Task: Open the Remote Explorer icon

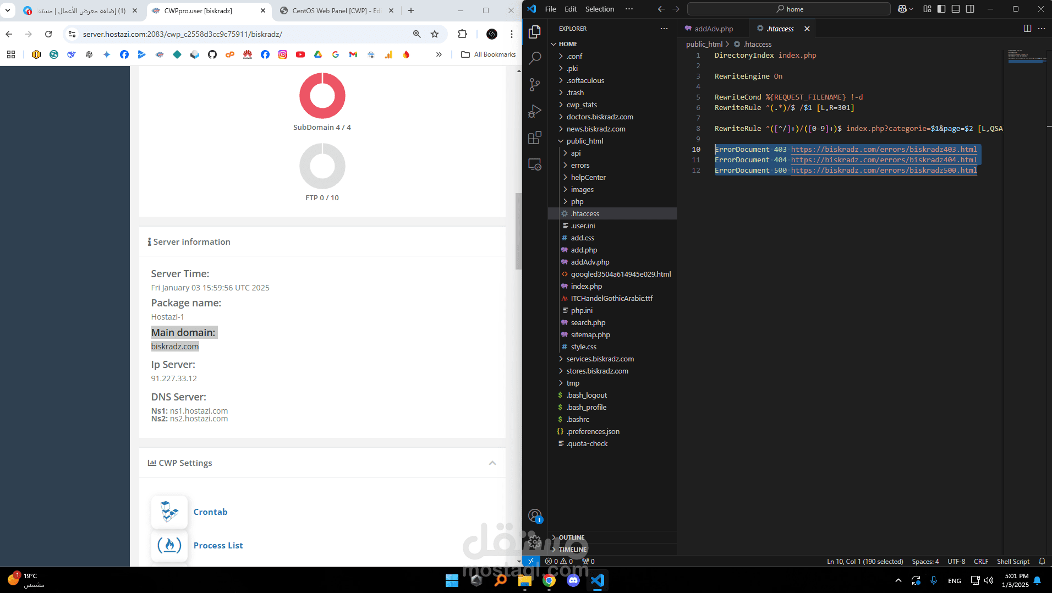Action: click(x=534, y=164)
